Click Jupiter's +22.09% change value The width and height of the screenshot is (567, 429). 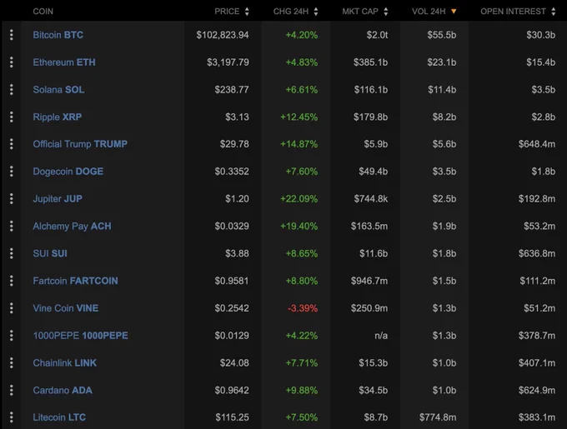(x=299, y=199)
